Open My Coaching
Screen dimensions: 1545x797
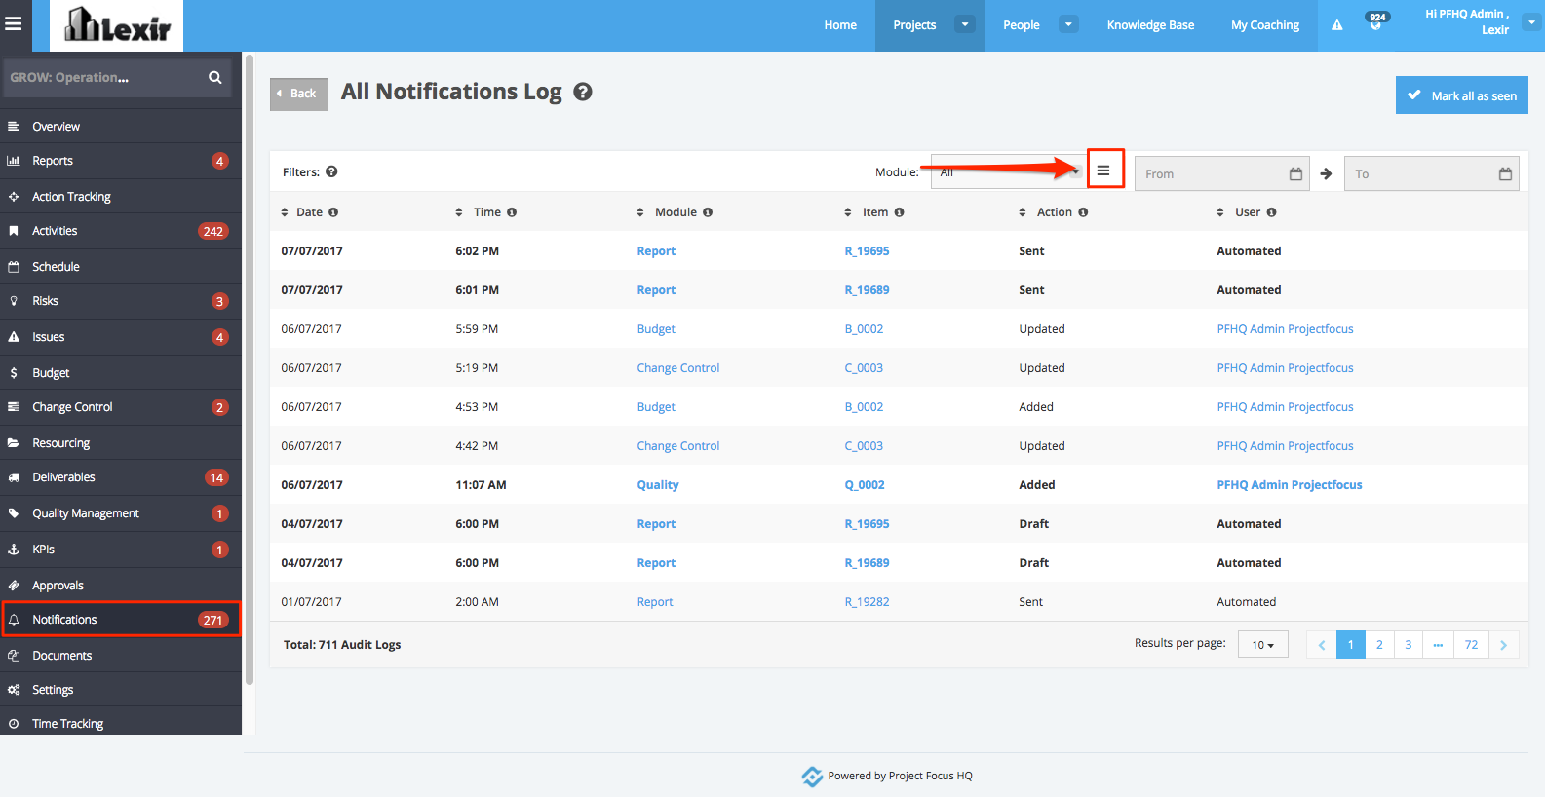coord(1265,25)
